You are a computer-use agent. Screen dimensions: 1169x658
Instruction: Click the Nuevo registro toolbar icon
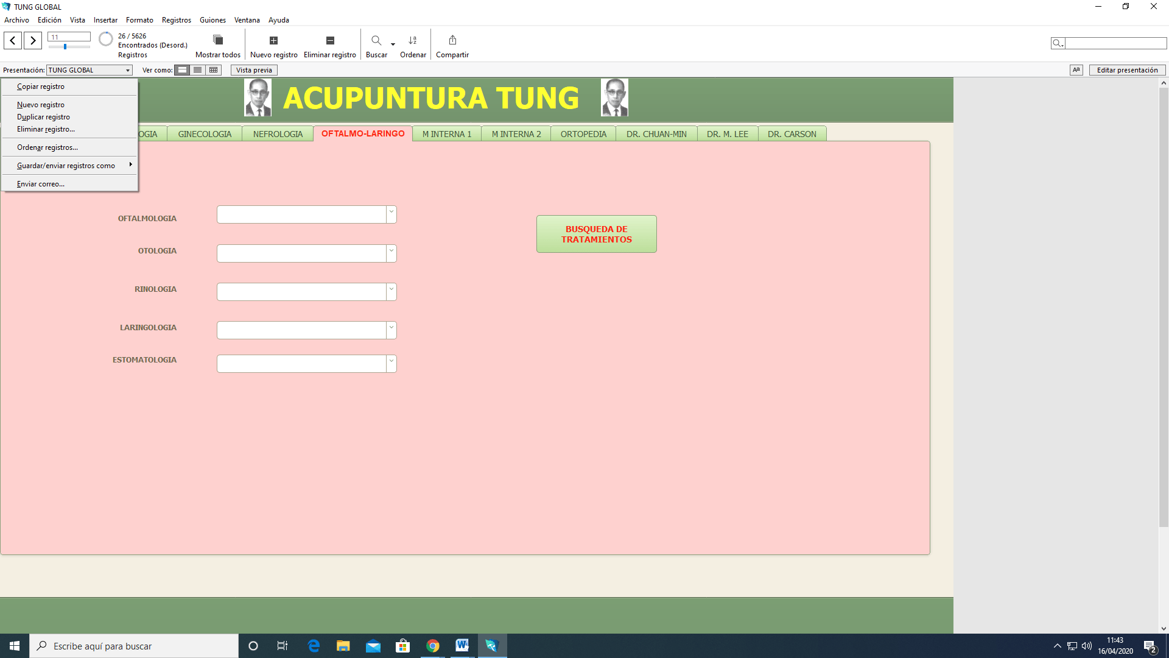[273, 40]
